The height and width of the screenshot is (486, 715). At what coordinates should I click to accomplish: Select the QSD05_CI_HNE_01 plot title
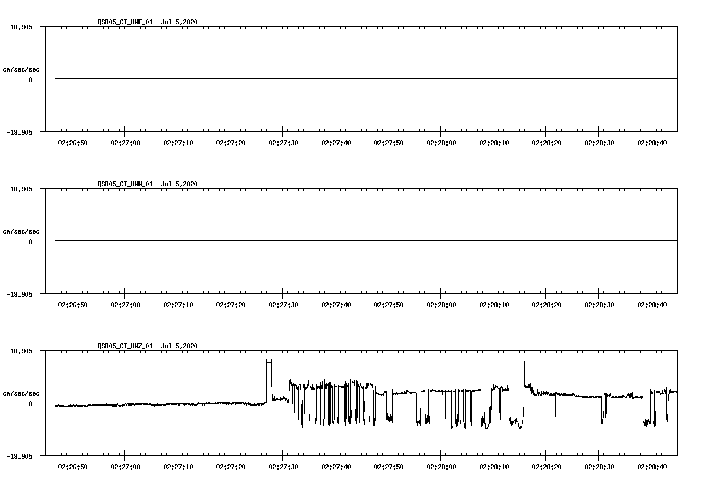coord(125,22)
